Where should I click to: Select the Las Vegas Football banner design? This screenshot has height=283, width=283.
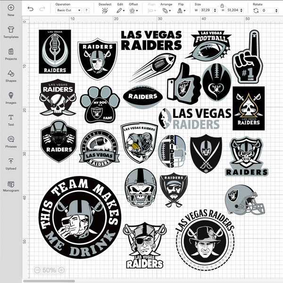click(208, 45)
